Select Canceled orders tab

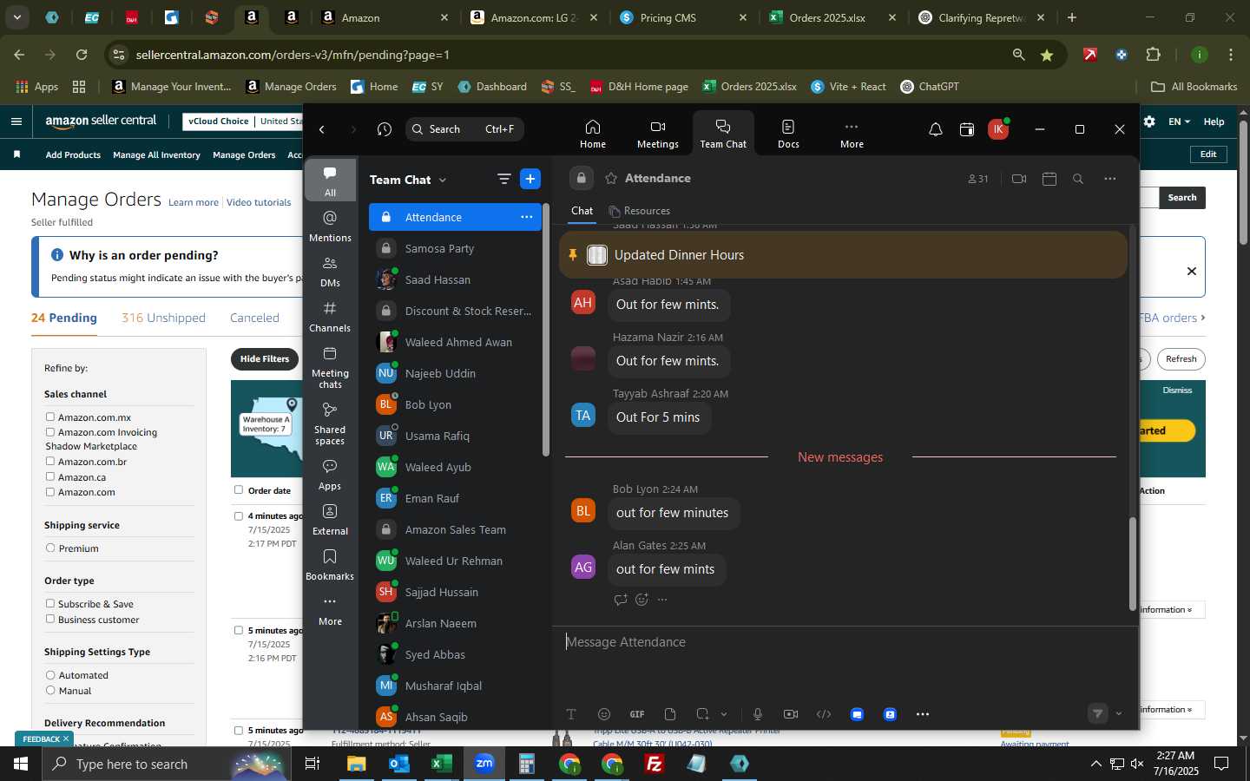click(254, 318)
